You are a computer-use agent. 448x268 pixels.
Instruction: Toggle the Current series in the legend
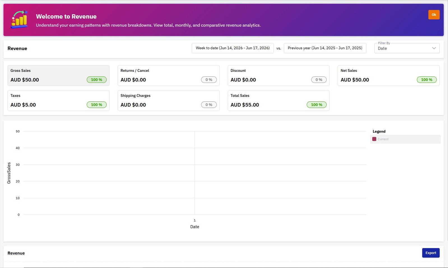pos(405,139)
